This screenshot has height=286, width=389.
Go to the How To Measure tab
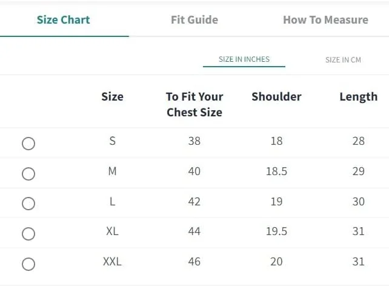(325, 19)
